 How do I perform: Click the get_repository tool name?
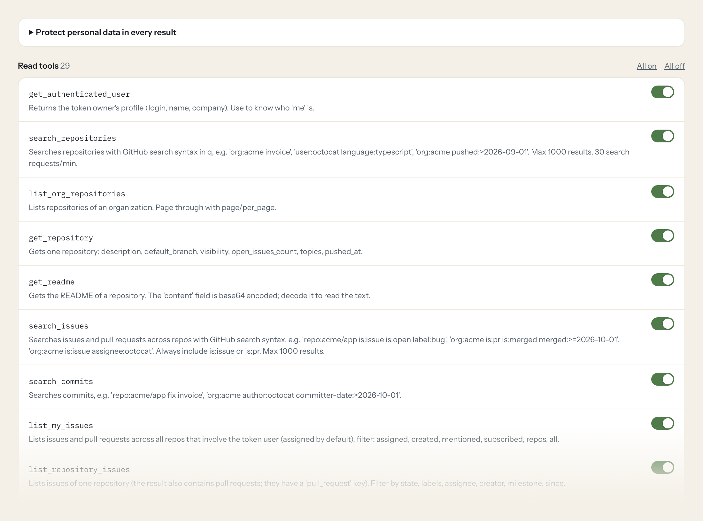[61, 238]
